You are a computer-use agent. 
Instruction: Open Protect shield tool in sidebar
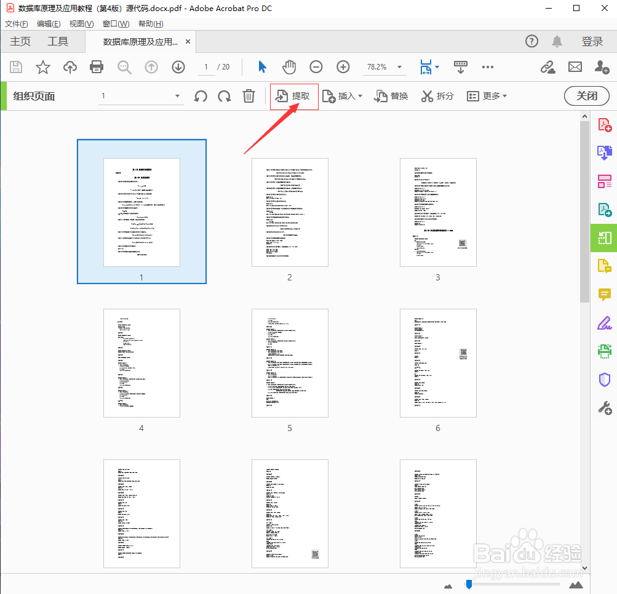click(605, 379)
